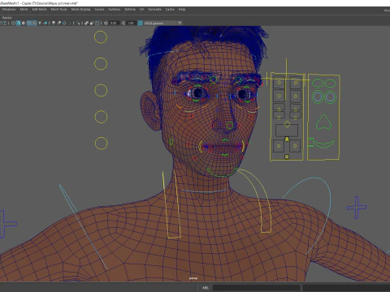Open the sRGB gamma view transform dropdown
Viewport: 390px width, 292px height.
click(162, 24)
